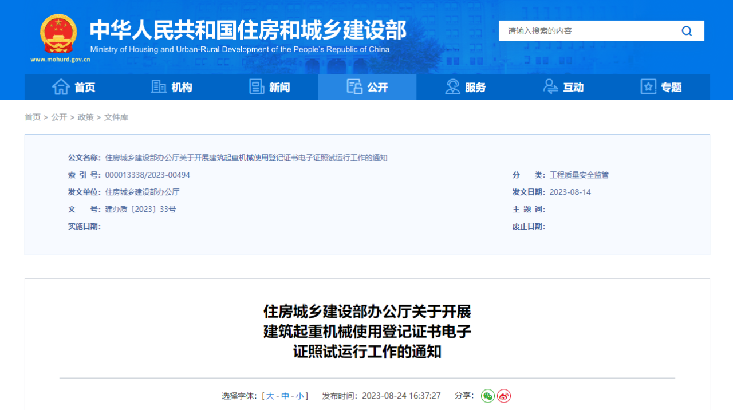
Task: Select the newspaper icon next to 新闻
Action: 256,86
